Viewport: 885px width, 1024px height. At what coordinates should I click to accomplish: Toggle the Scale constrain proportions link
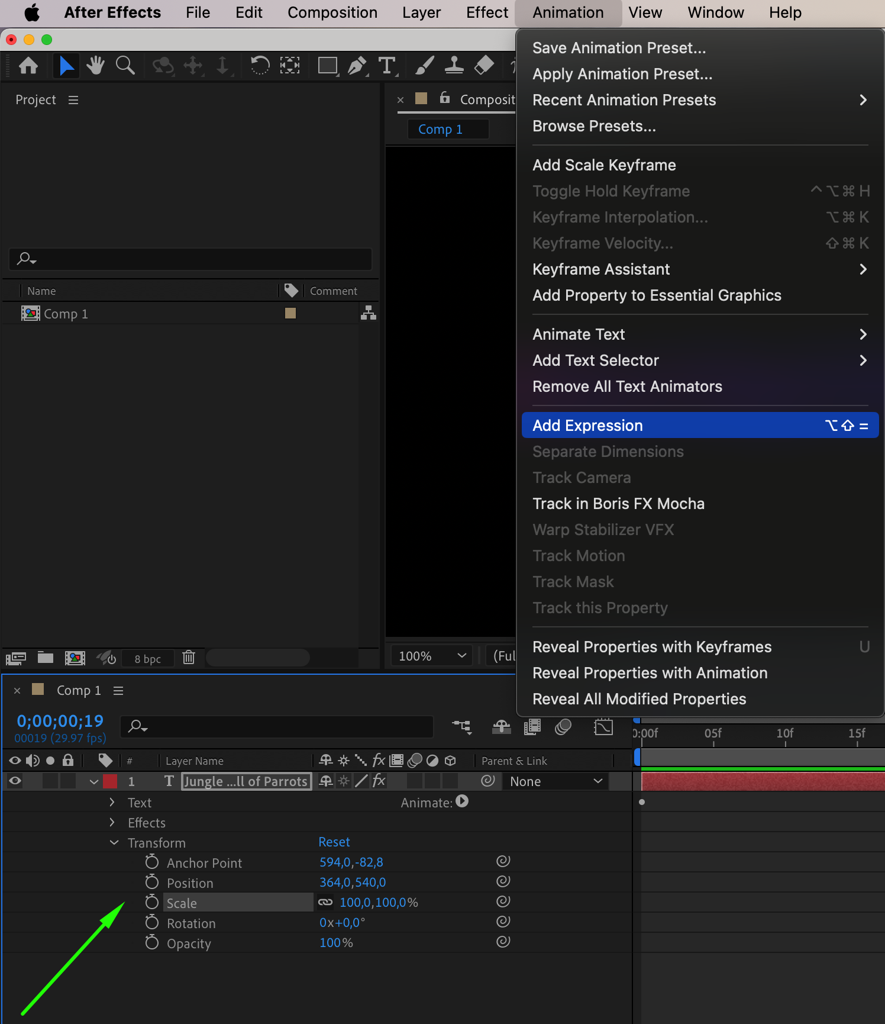tap(325, 903)
